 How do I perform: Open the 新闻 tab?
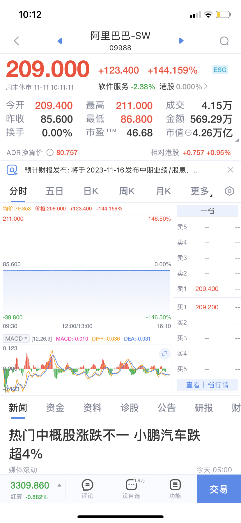tap(18, 408)
